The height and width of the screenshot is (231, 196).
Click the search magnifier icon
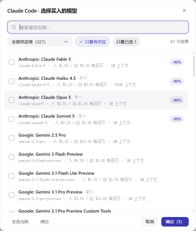[x=14, y=27]
